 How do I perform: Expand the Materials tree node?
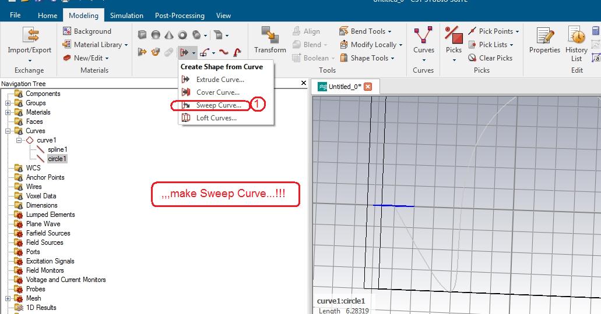click(8, 112)
